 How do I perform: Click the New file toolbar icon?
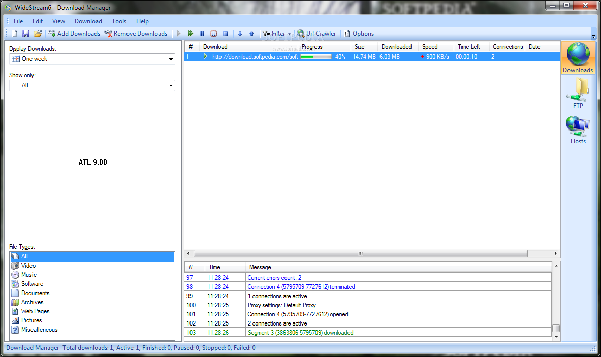pyautogui.click(x=15, y=34)
